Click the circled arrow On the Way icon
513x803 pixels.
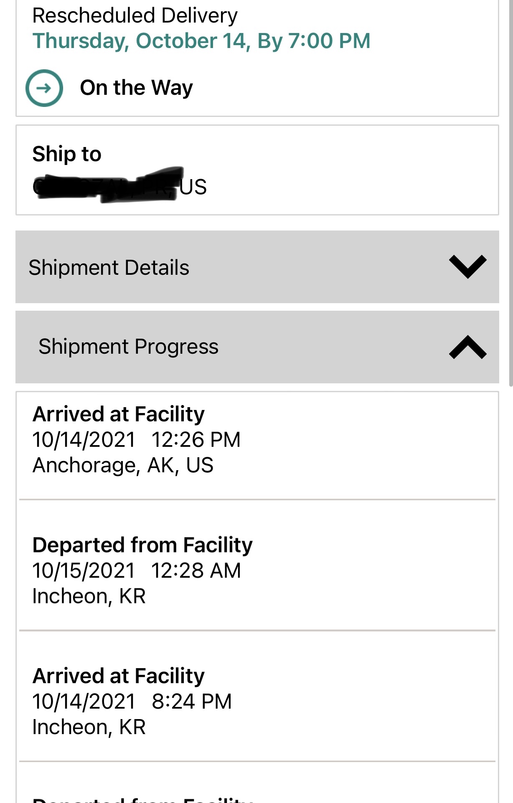44,88
